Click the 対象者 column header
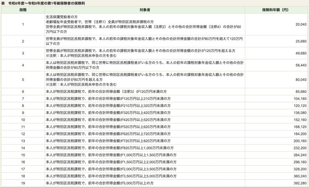This screenshot has height=188, width=309. [x=150, y=10]
